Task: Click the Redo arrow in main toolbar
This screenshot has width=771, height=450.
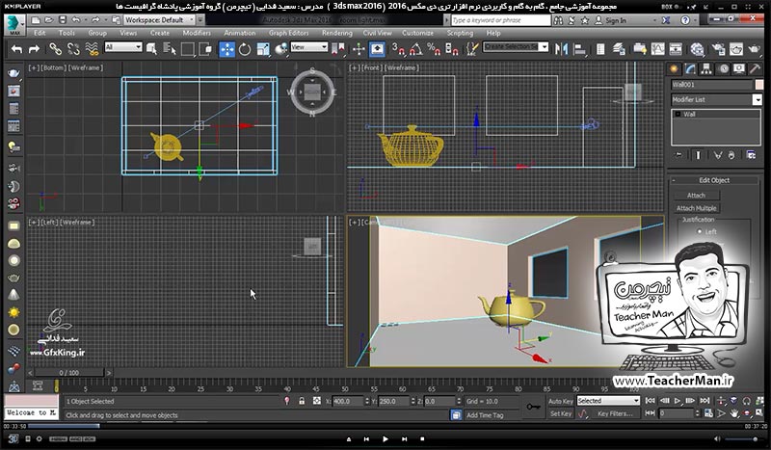Action: [34, 49]
